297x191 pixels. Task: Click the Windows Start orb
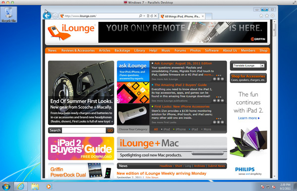[6, 187]
